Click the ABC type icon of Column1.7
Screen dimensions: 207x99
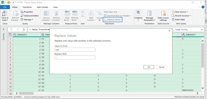tap(183, 35)
